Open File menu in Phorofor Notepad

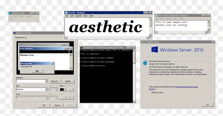click(x=67, y=16)
